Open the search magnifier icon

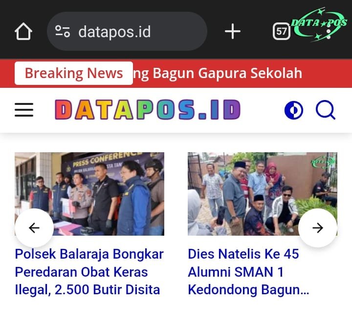tap(326, 110)
